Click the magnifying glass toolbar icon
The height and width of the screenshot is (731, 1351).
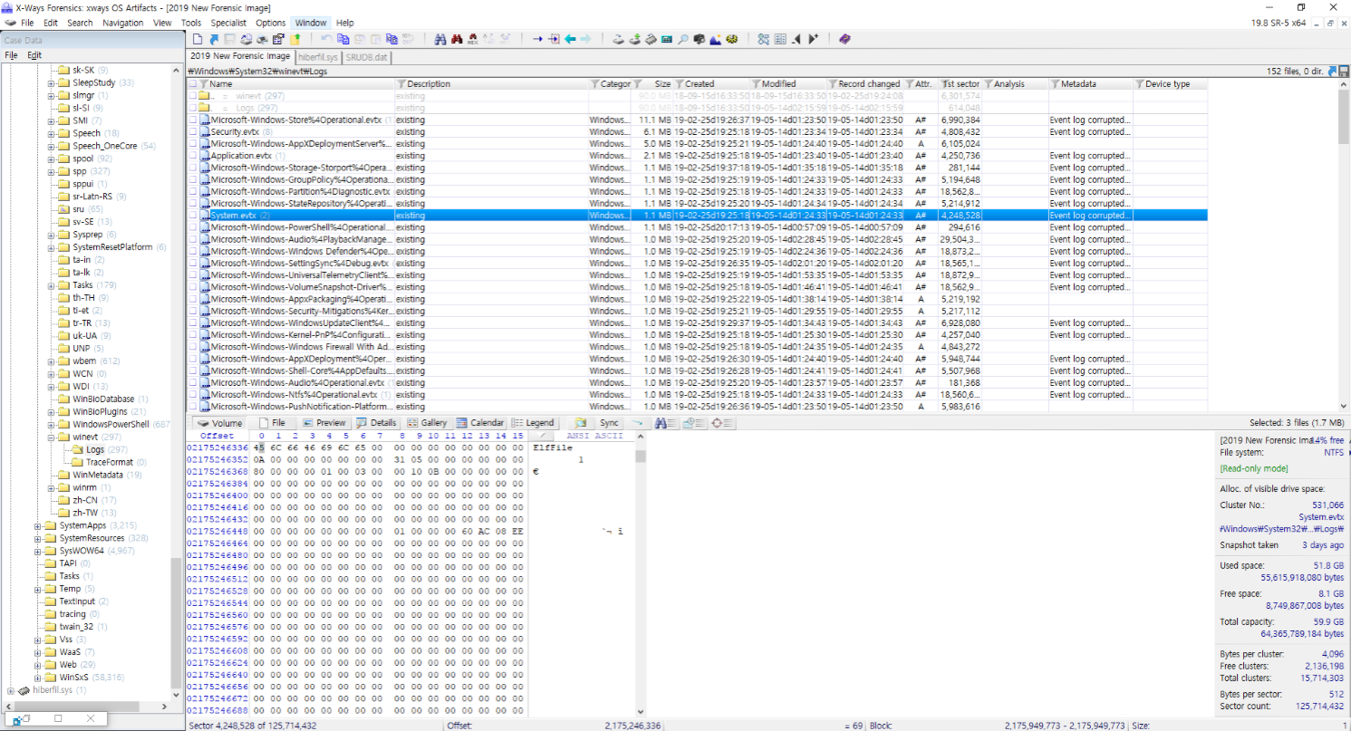682,39
